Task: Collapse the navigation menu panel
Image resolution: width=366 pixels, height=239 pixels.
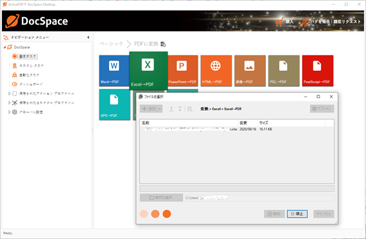Action: click(88, 37)
